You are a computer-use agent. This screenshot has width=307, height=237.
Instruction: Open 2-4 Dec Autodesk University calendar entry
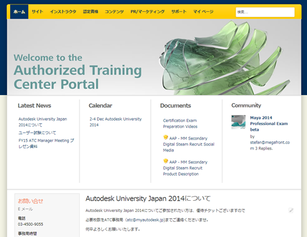tap(115, 122)
